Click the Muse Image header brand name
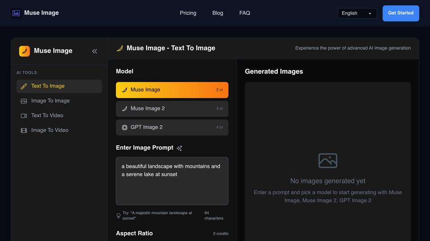The width and height of the screenshot is (430, 241). click(41, 13)
